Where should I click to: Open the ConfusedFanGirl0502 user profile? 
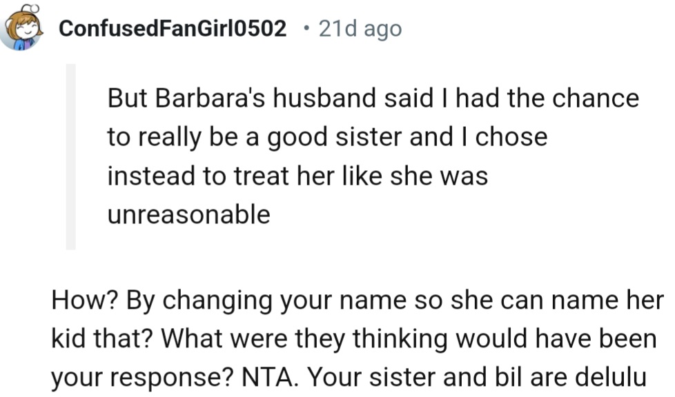coord(173,29)
